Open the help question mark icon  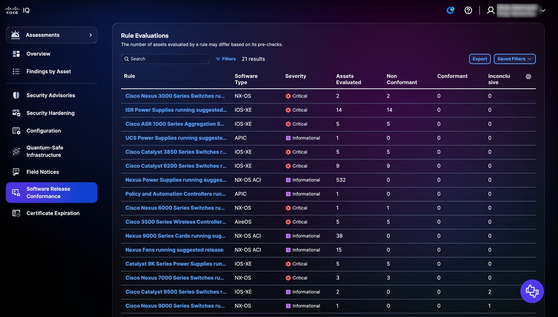click(468, 10)
